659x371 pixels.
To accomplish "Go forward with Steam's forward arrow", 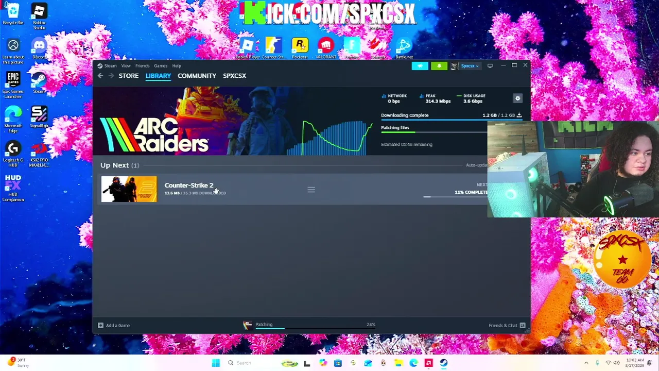I will pos(111,76).
